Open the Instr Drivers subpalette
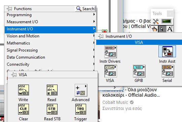 tap(110, 52)
